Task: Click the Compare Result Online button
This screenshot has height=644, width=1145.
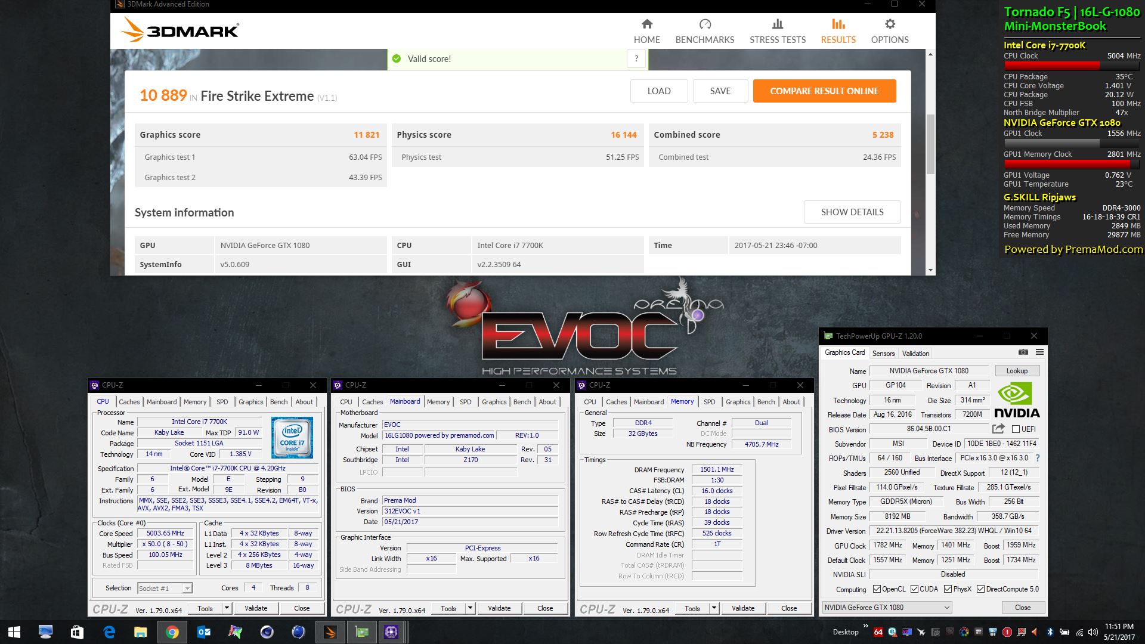Action: coord(824,91)
